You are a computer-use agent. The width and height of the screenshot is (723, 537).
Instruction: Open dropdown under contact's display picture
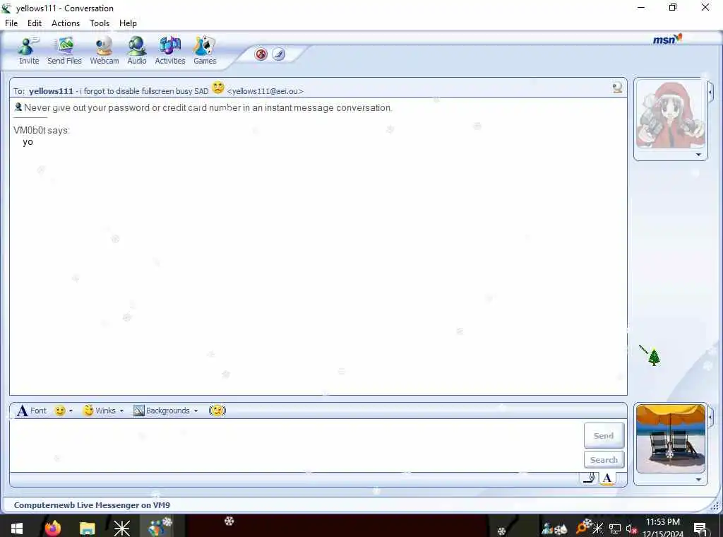click(698, 155)
